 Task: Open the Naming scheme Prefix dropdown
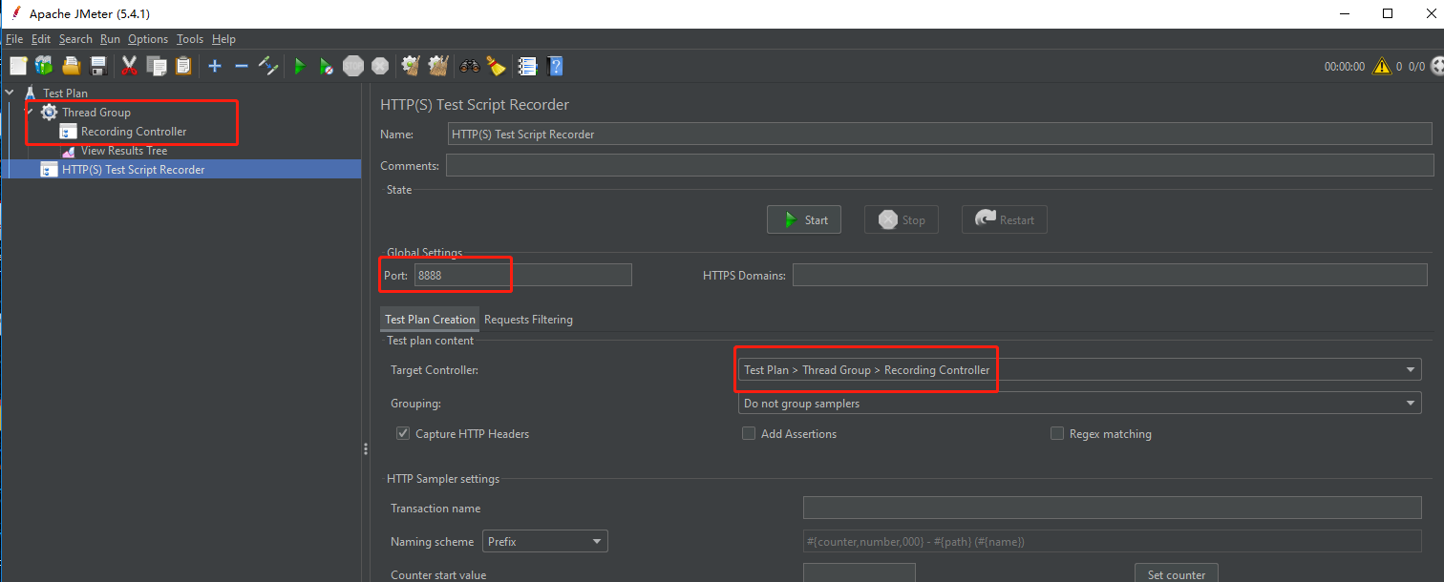click(x=545, y=541)
